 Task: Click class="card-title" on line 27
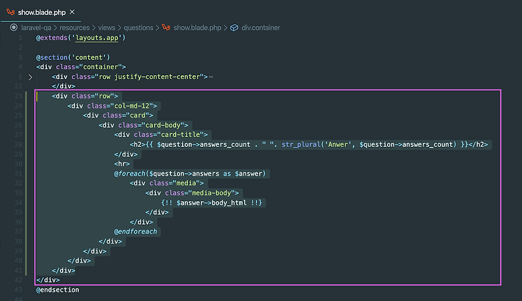tap(169, 135)
